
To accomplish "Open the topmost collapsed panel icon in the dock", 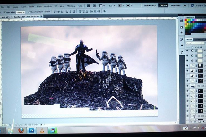I will point(181,20).
